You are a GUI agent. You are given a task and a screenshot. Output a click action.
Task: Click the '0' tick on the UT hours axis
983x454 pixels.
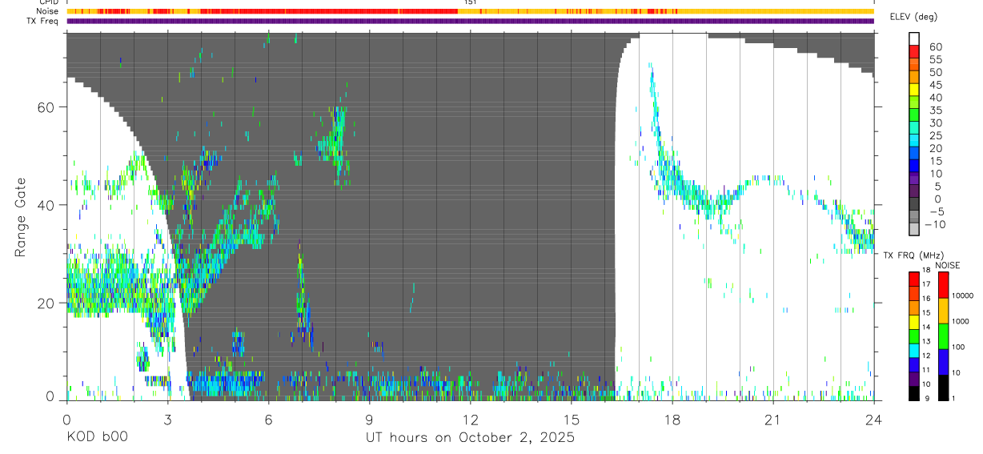pyautogui.click(x=66, y=420)
